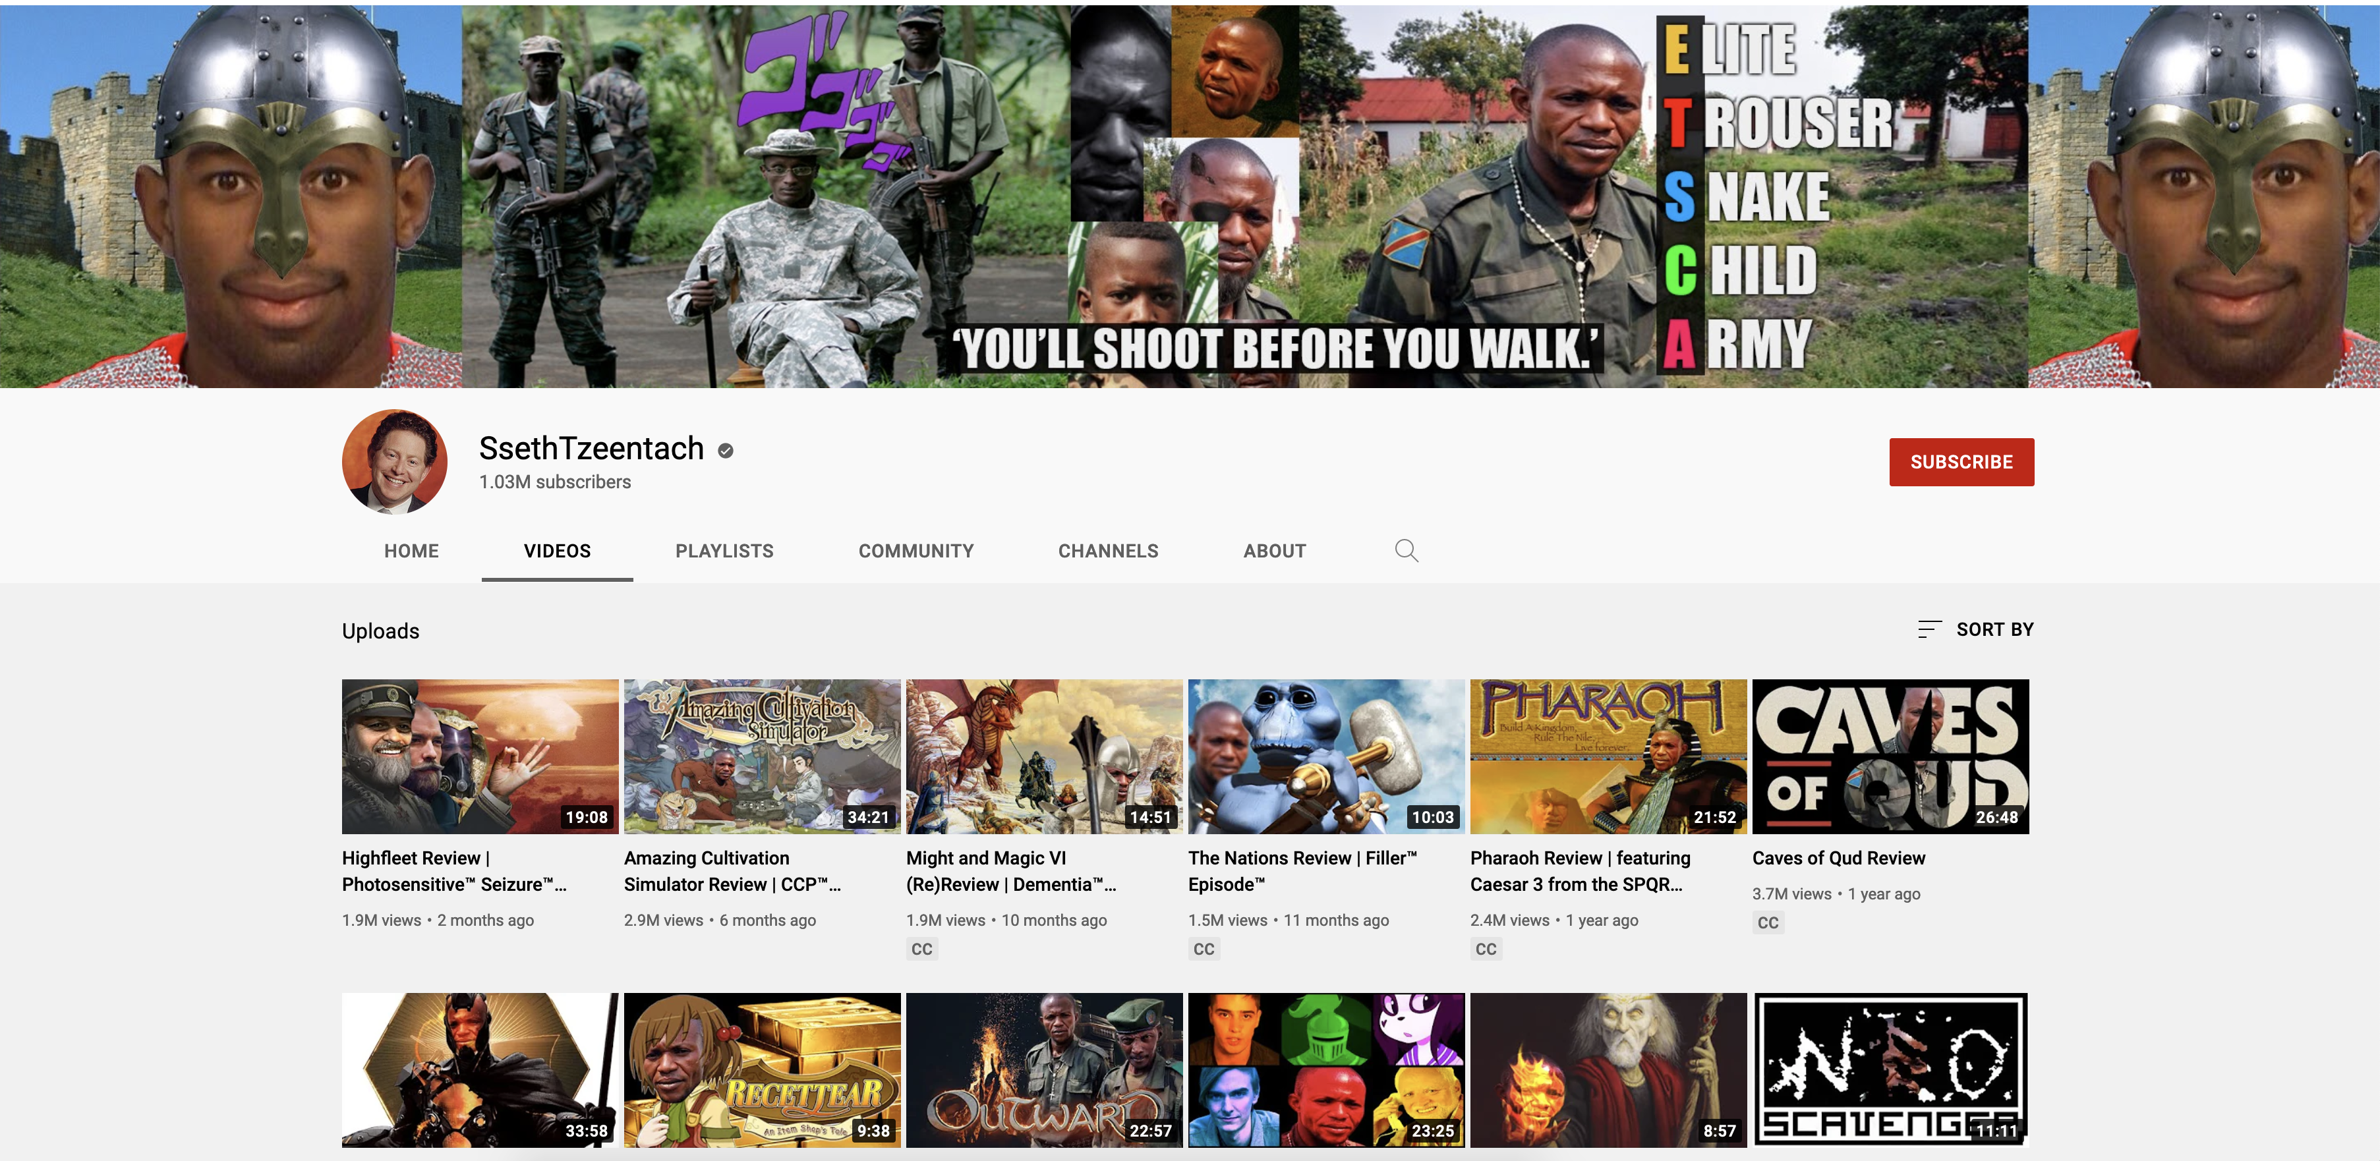Click the 1.03M subscribers text

click(x=554, y=482)
